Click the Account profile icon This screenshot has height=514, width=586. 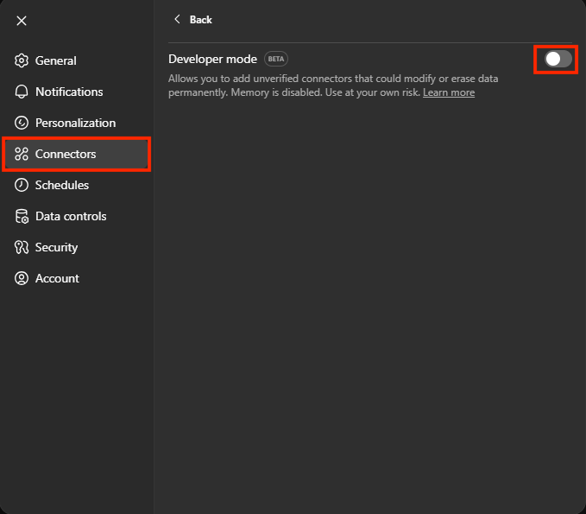[22, 278]
